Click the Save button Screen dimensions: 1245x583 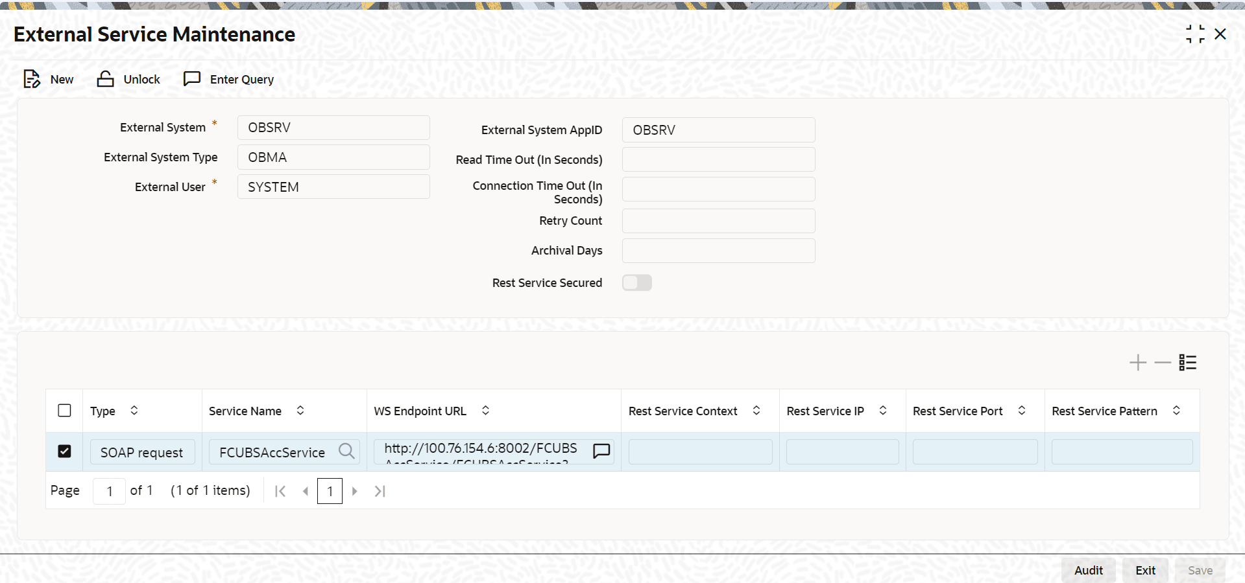[x=1200, y=570]
